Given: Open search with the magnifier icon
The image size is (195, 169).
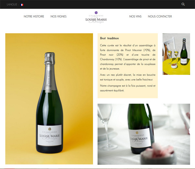Looking at the screenshot, I should 183,4.
